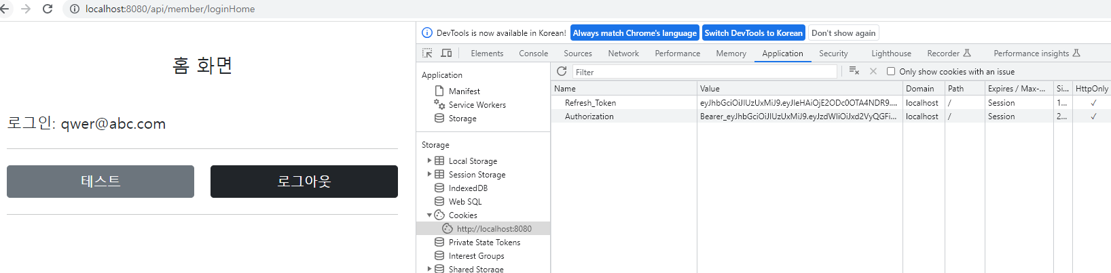Open the Console tab
The image size is (1111, 273).
pyautogui.click(x=533, y=54)
